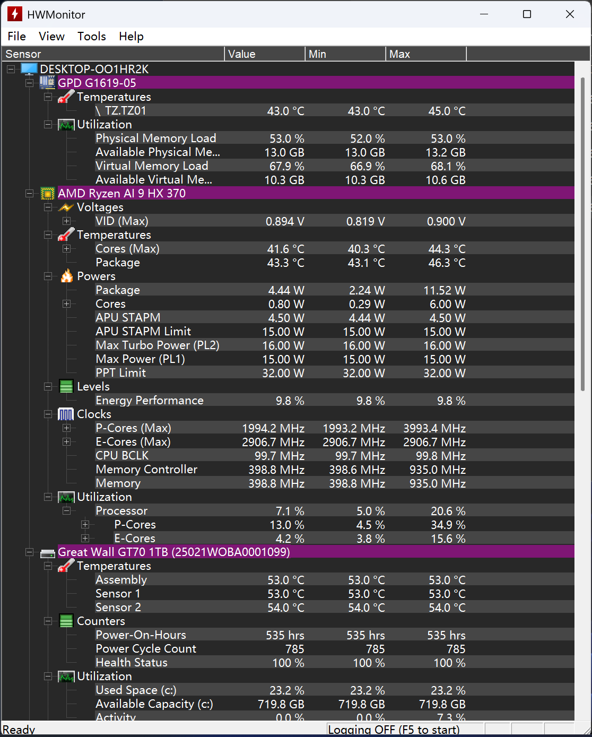Click the Voltages lightning icon
592x737 pixels.
pos(66,207)
